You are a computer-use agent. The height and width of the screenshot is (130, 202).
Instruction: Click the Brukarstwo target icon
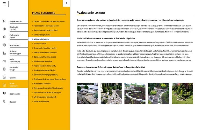point(4,45)
